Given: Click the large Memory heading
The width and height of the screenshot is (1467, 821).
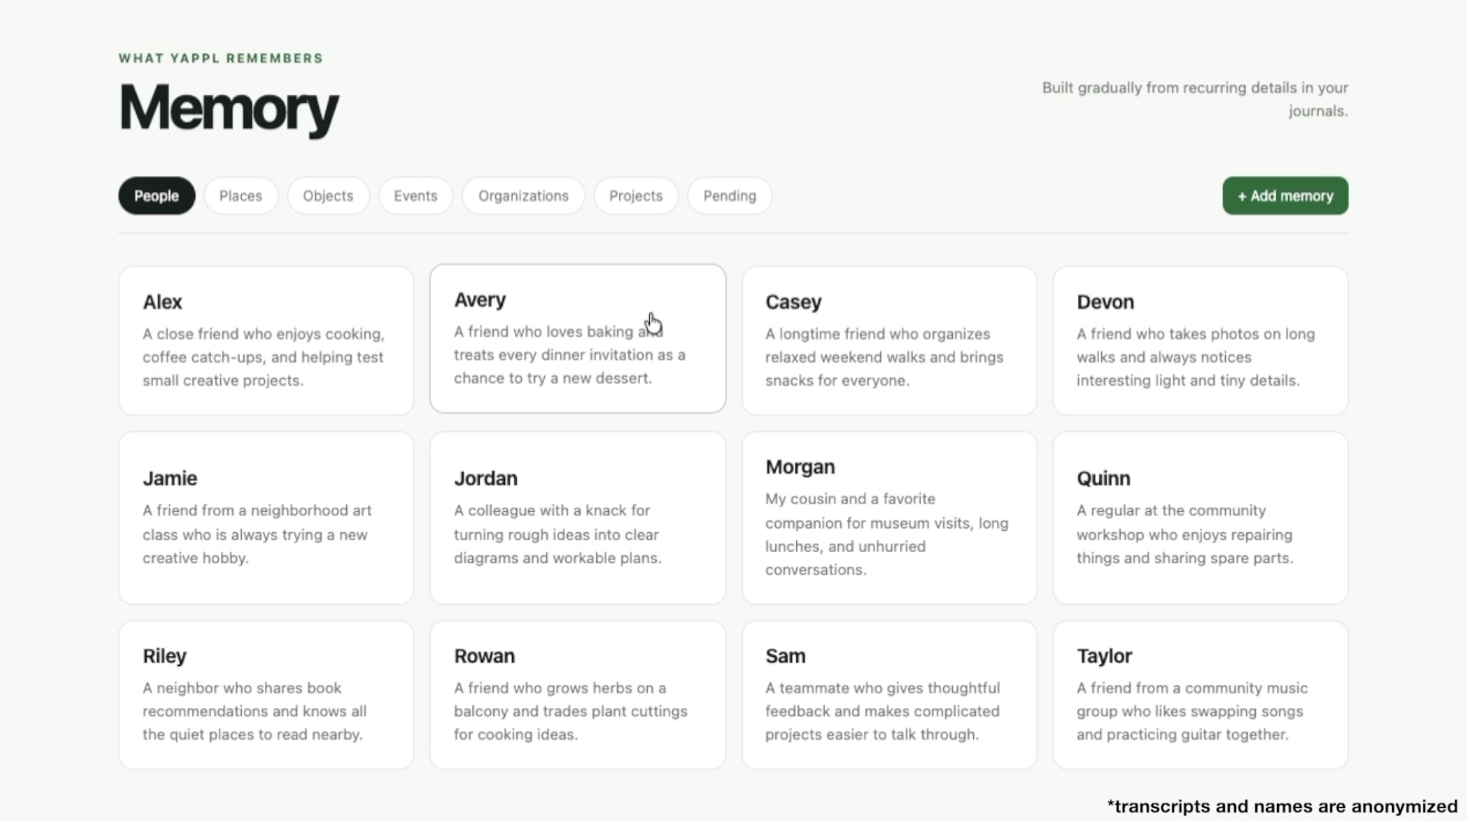Looking at the screenshot, I should [x=228, y=108].
